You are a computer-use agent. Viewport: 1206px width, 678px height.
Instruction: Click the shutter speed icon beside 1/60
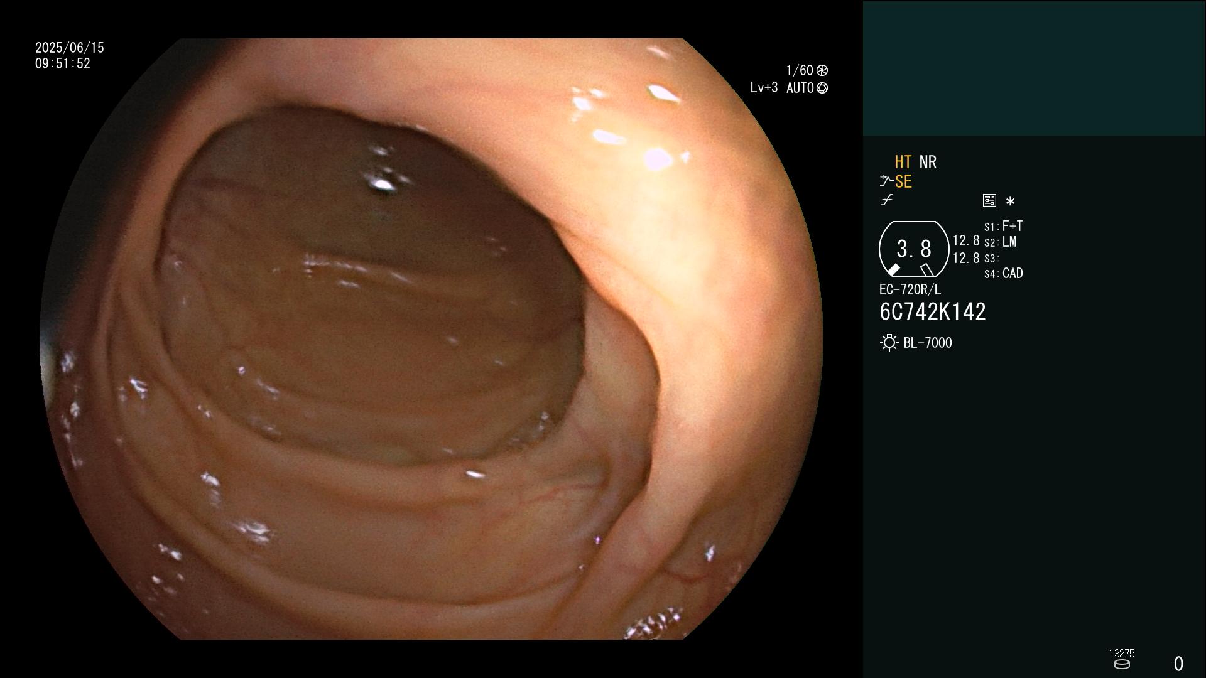coord(822,70)
